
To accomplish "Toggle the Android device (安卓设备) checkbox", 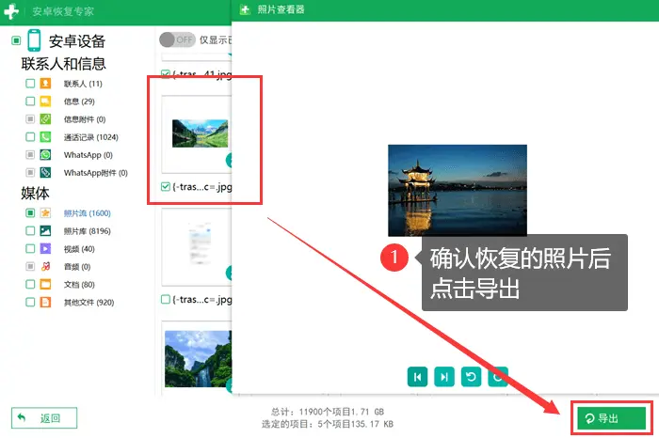I will click(x=16, y=40).
